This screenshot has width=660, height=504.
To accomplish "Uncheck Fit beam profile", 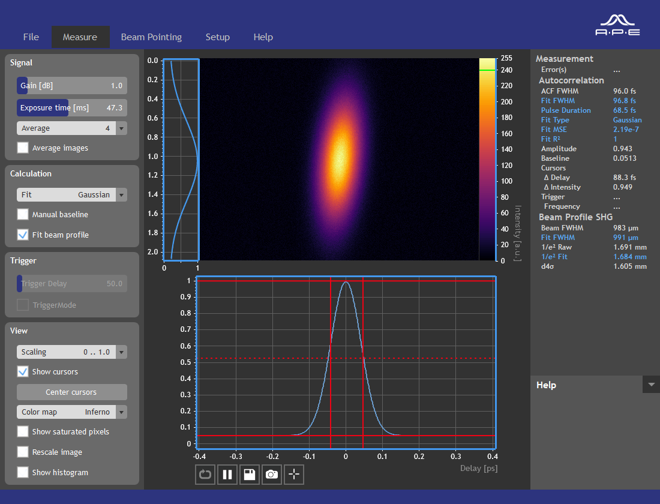I will 23,235.
